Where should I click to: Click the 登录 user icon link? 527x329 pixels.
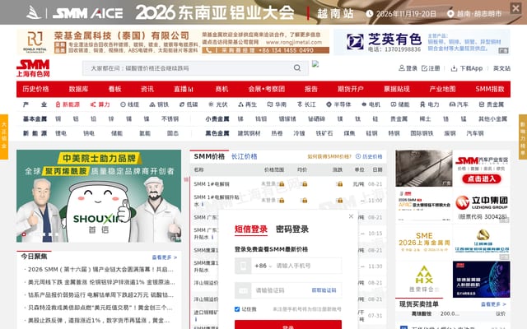408,68
